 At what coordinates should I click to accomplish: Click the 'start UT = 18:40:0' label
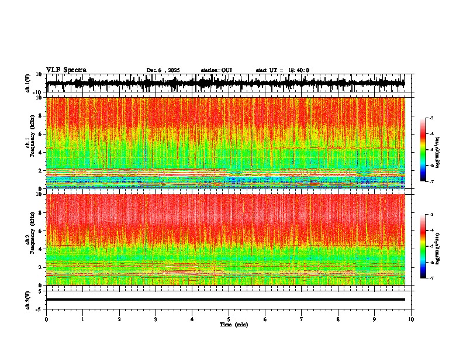click(x=282, y=70)
